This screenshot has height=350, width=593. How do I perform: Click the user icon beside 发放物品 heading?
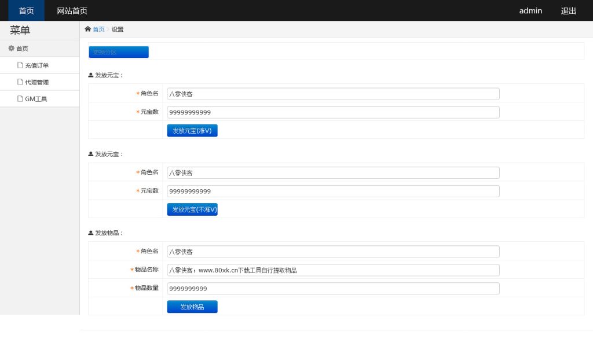pyautogui.click(x=91, y=233)
